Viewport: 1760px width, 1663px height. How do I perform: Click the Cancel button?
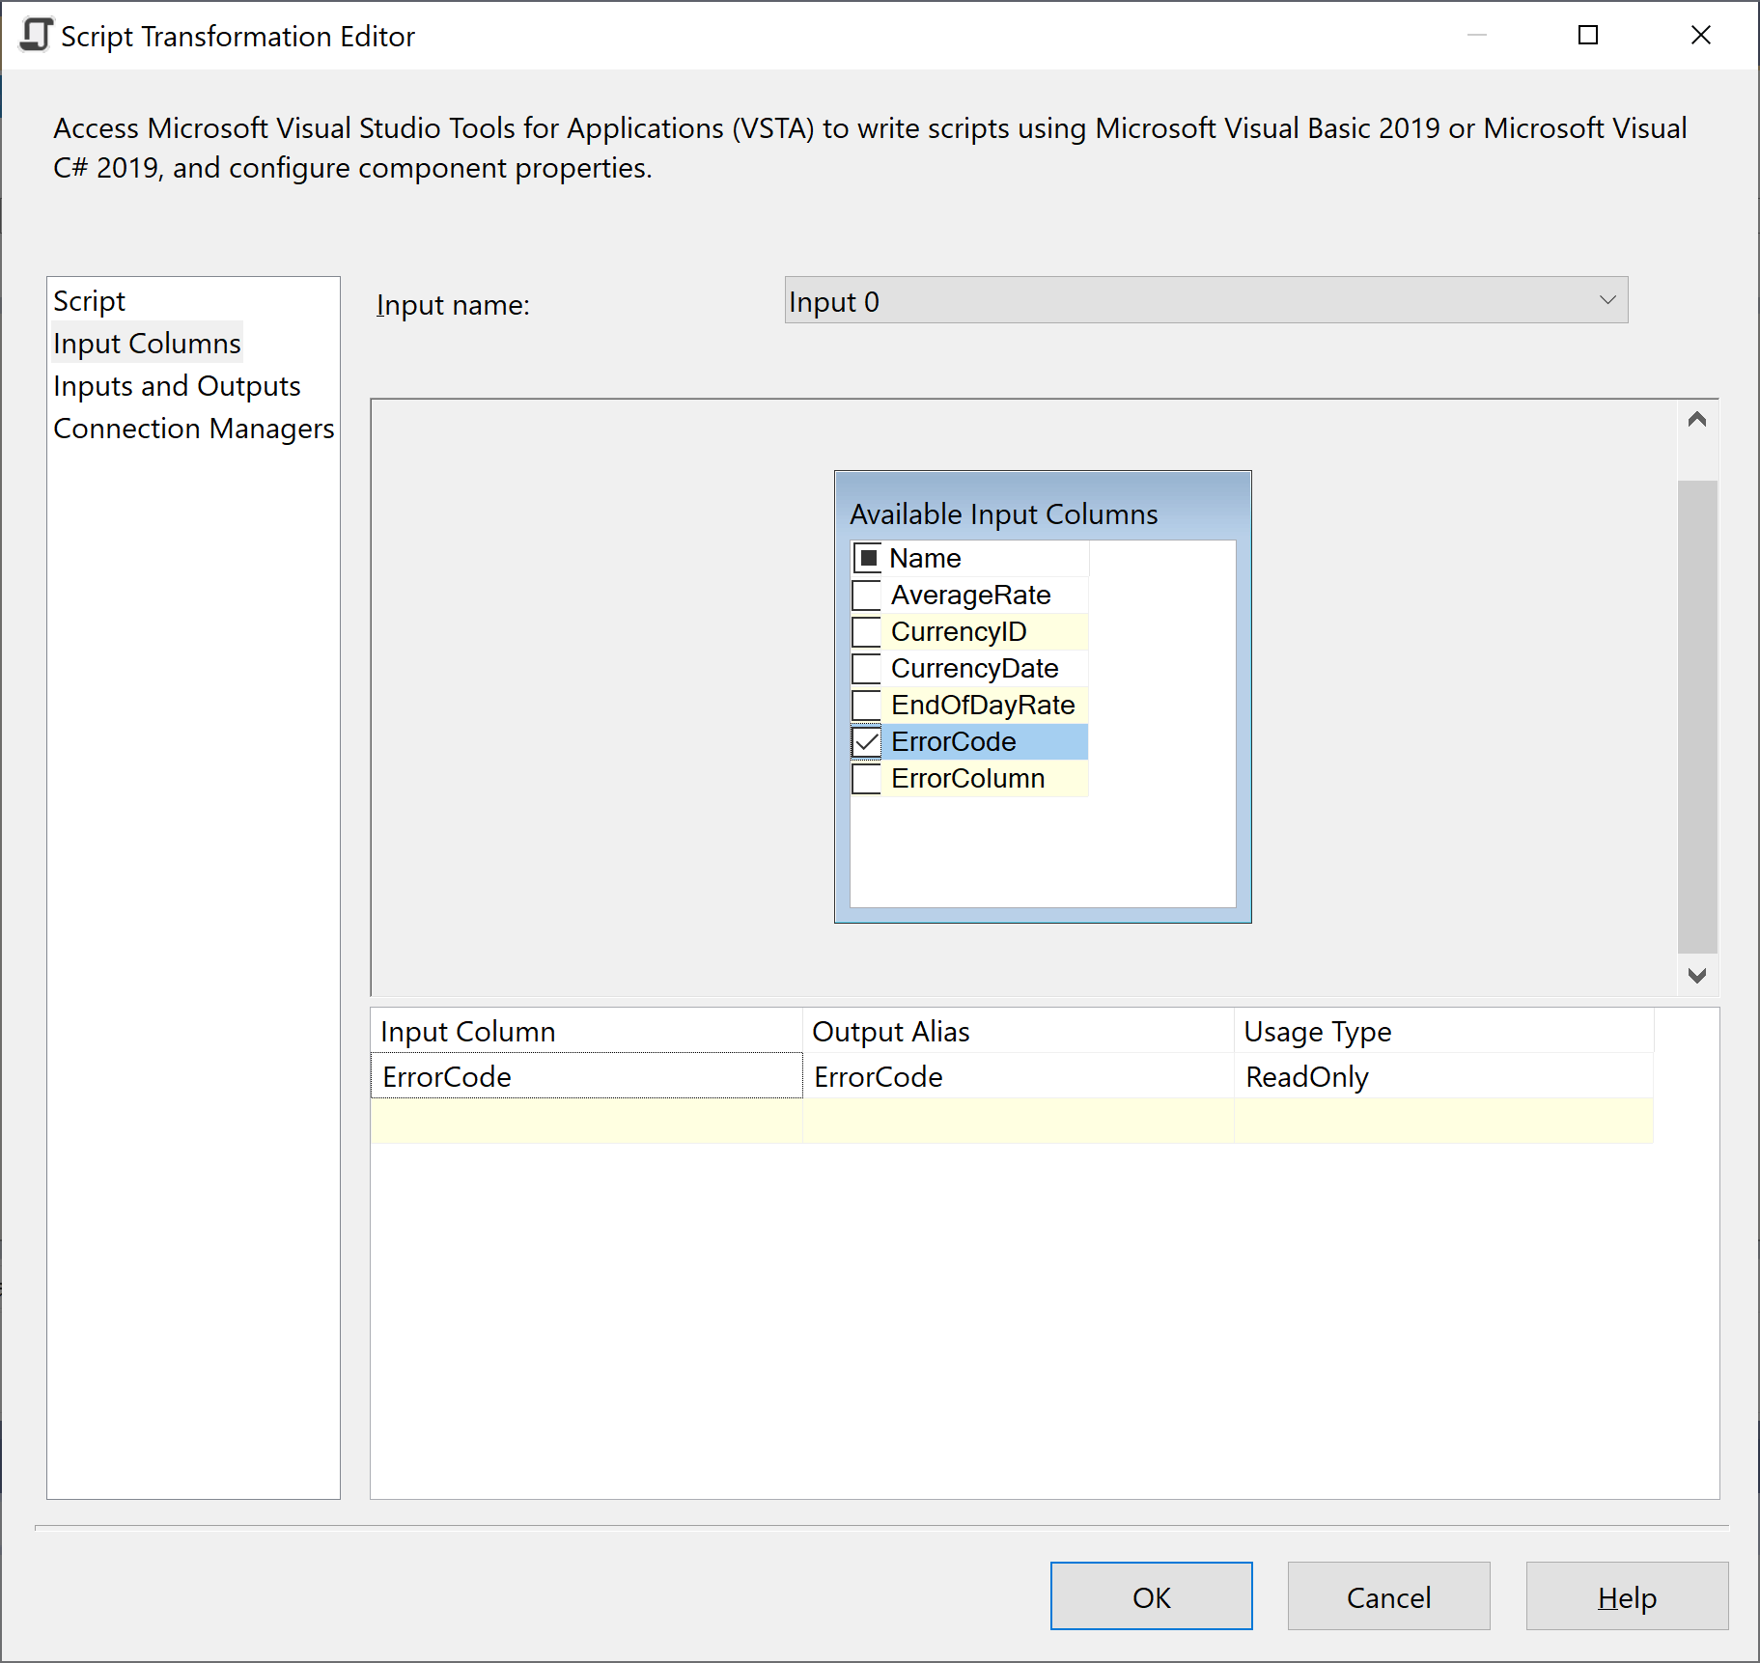coord(1388,1596)
